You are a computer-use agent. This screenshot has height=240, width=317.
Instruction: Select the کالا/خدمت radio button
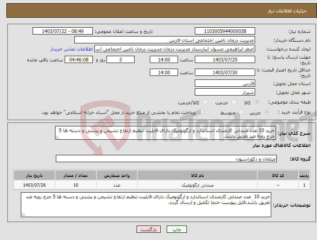pos(205,102)
